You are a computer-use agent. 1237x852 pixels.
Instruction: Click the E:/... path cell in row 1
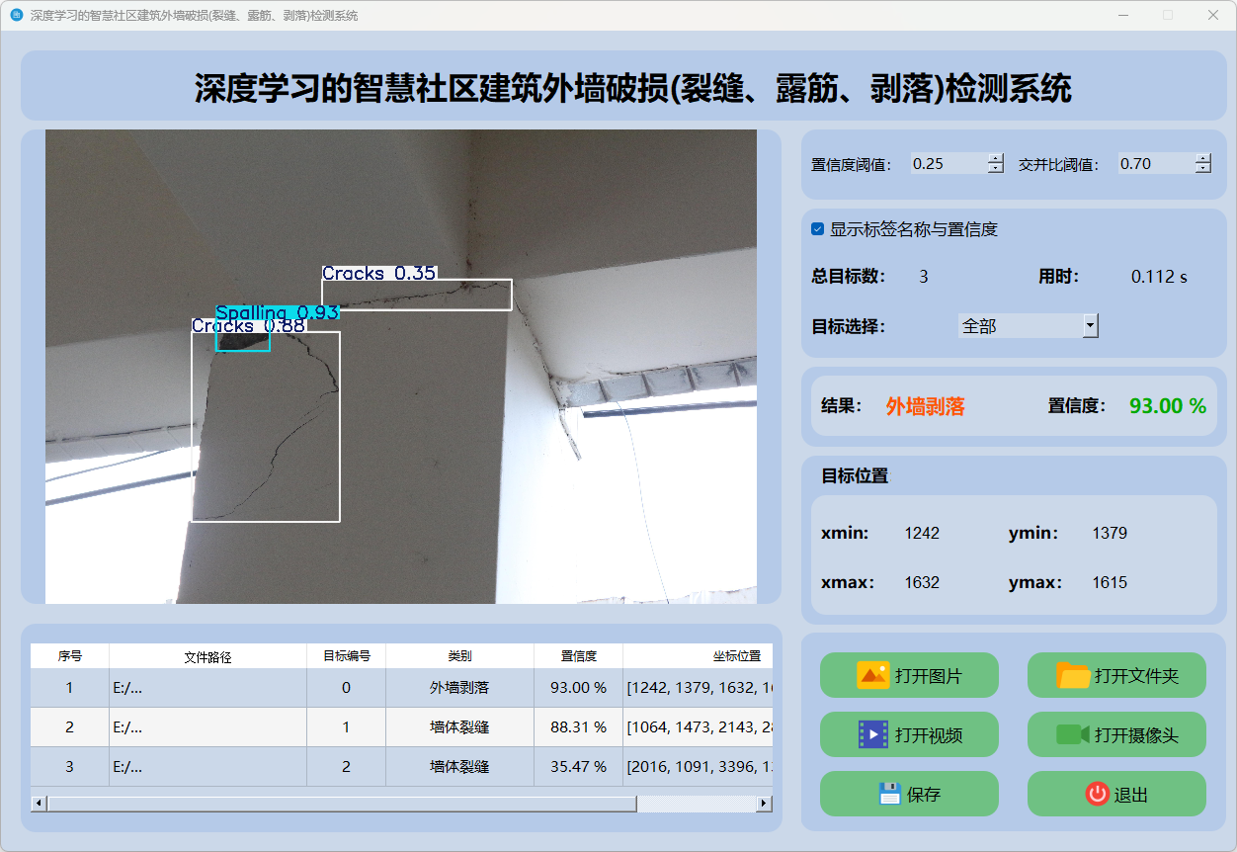tap(208, 688)
